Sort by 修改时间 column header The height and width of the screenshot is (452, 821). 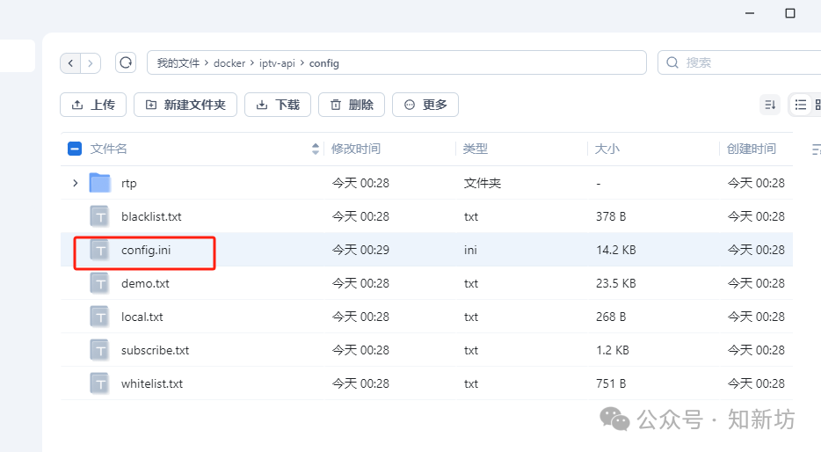point(356,149)
